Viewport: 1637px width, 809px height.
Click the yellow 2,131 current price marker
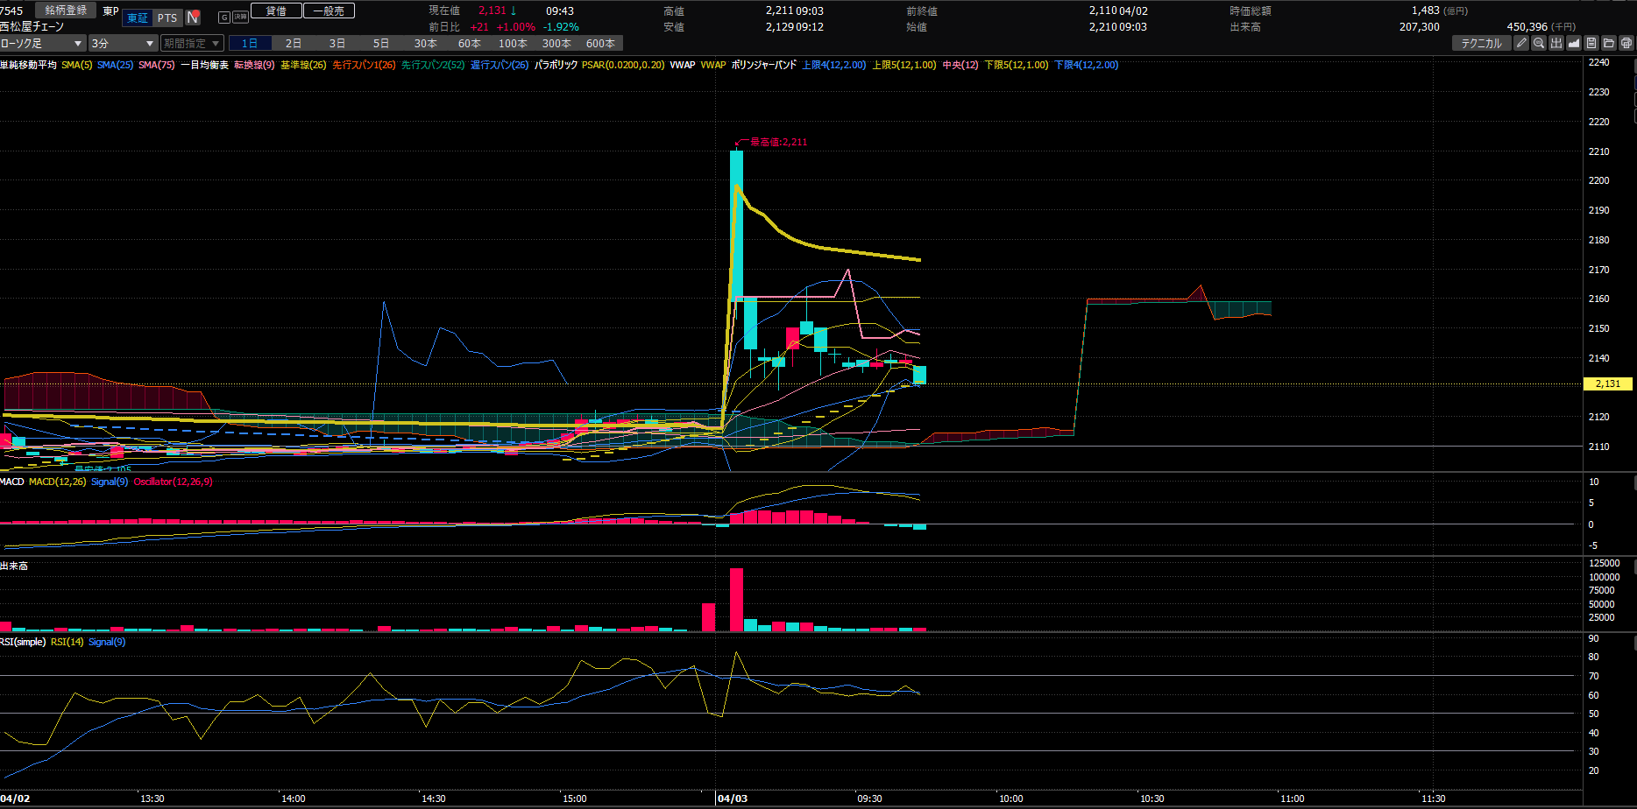point(1608,383)
